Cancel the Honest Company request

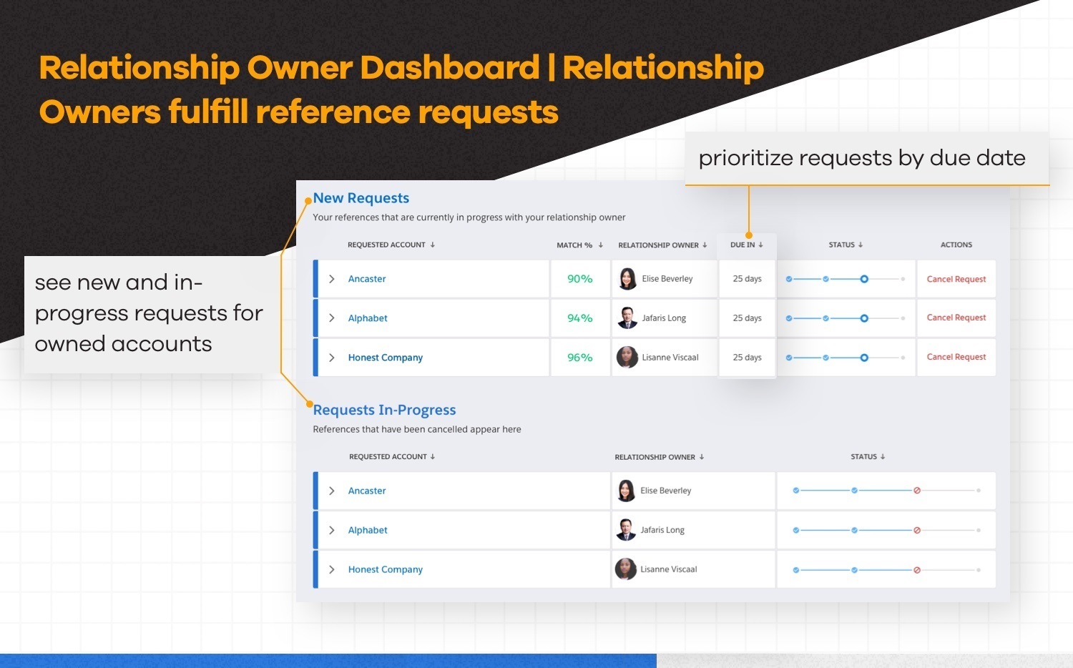[956, 357]
